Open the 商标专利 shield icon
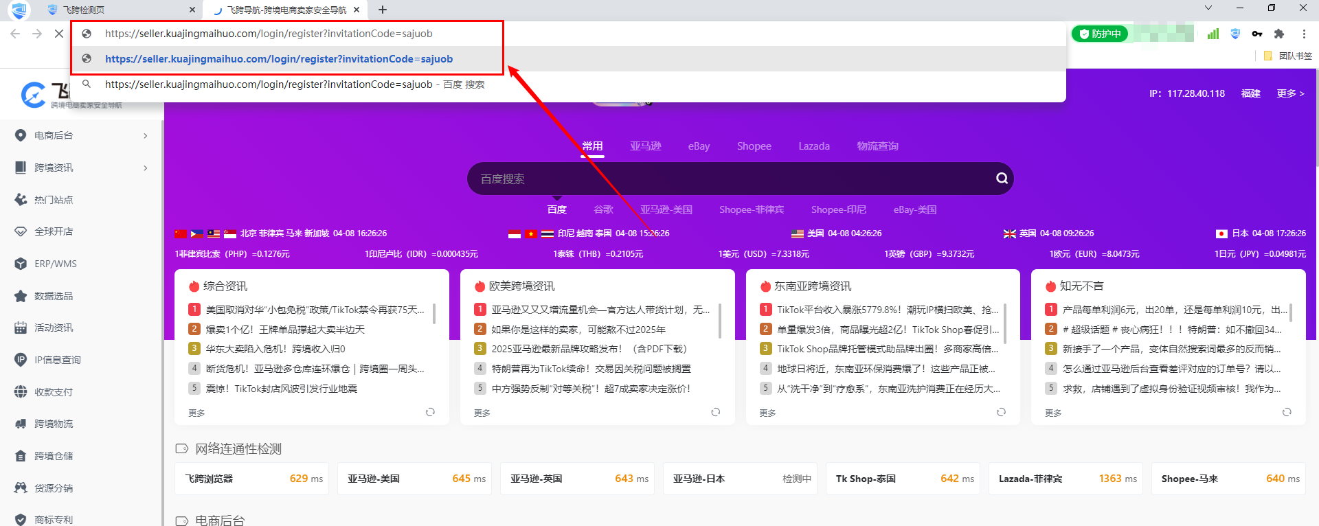This screenshot has height=526, width=1319. coord(21,520)
